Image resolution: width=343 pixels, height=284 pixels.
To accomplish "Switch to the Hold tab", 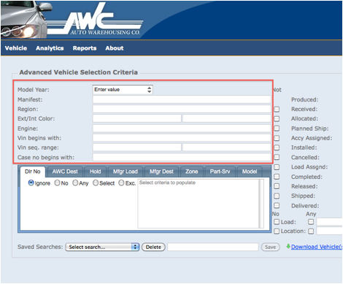I will [x=95, y=172].
